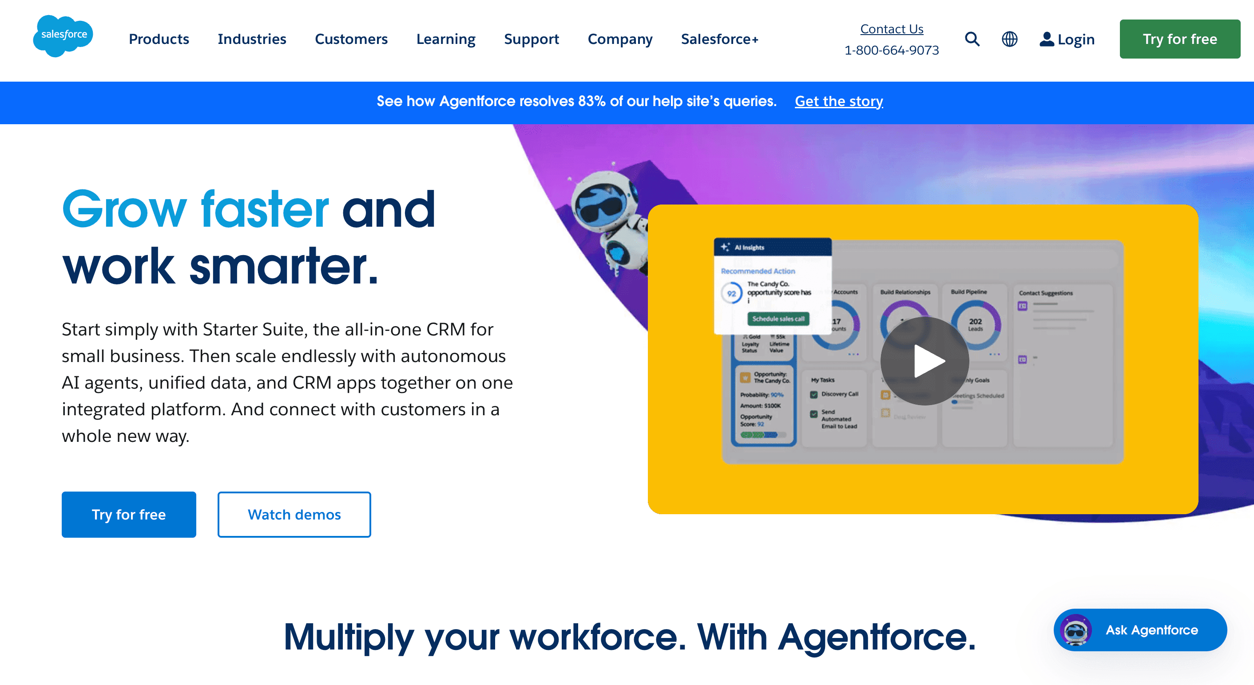
Task: Expand the Industries navigation dropdown
Action: pos(251,38)
